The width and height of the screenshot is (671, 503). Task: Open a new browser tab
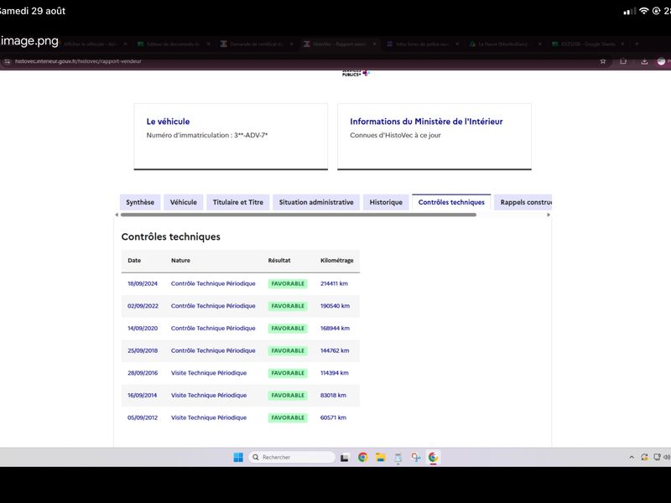[x=637, y=44]
